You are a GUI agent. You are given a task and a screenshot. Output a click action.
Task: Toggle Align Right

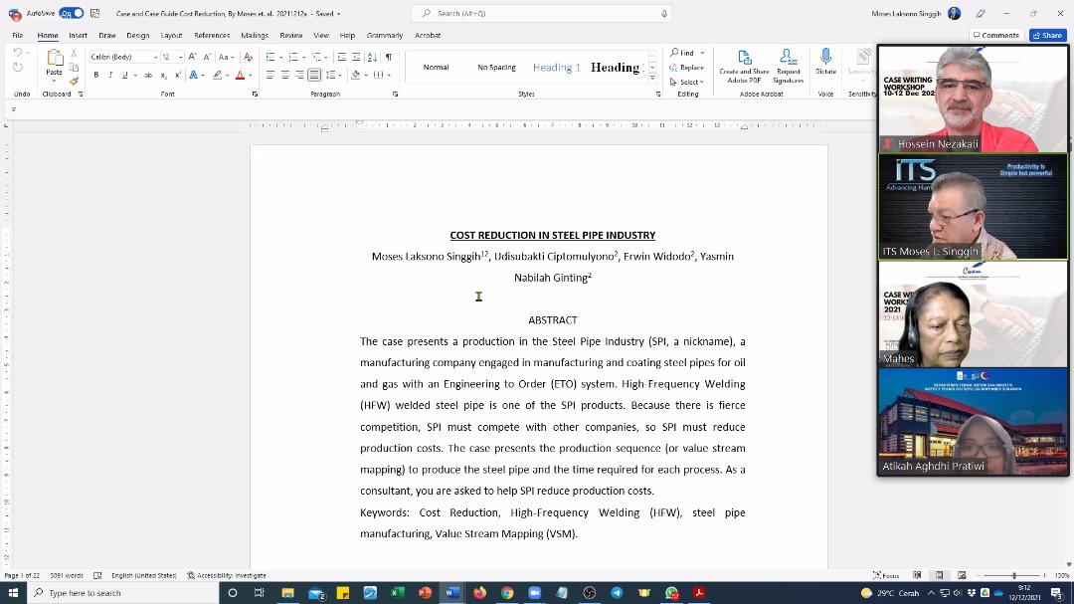click(299, 76)
